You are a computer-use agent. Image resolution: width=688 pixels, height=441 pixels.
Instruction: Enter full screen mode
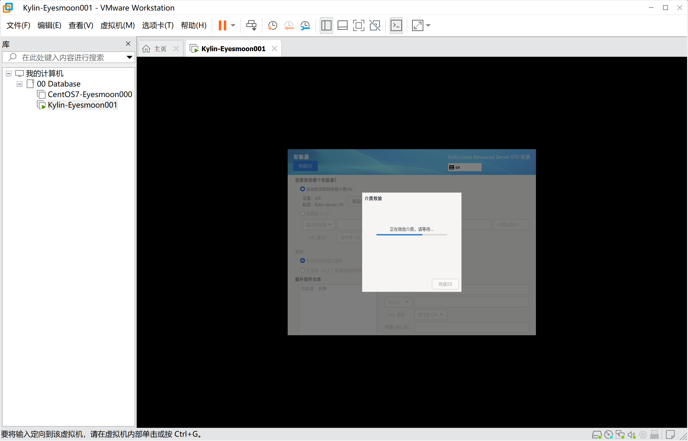coord(358,25)
